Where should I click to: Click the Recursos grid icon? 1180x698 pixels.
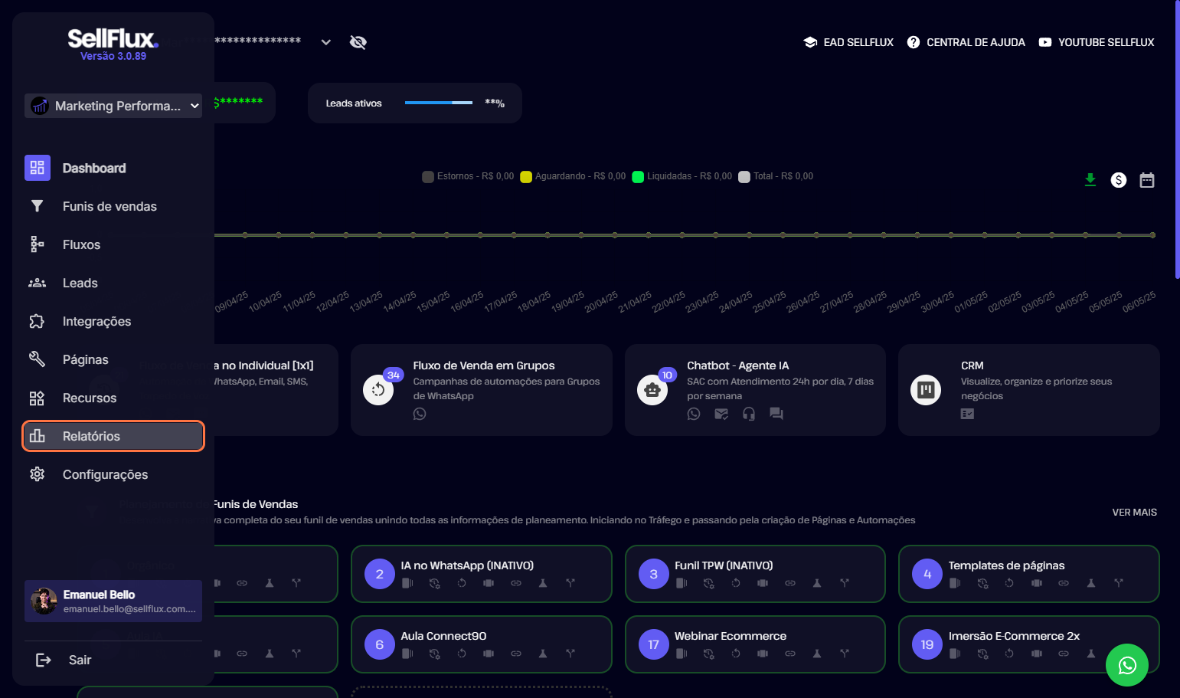(x=37, y=398)
